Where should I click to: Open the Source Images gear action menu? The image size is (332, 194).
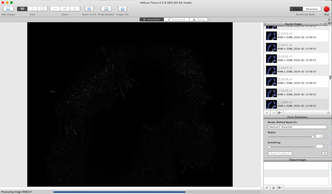click(x=280, y=113)
